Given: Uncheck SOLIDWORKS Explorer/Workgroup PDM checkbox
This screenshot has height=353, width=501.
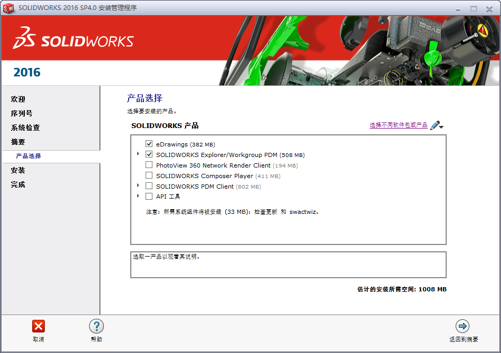Looking at the screenshot, I should (149, 154).
